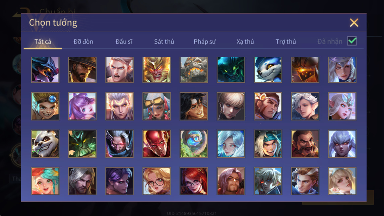
Task: Close the Chọn tướng dialog
Action: pyautogui.click(x=354, y=23)
